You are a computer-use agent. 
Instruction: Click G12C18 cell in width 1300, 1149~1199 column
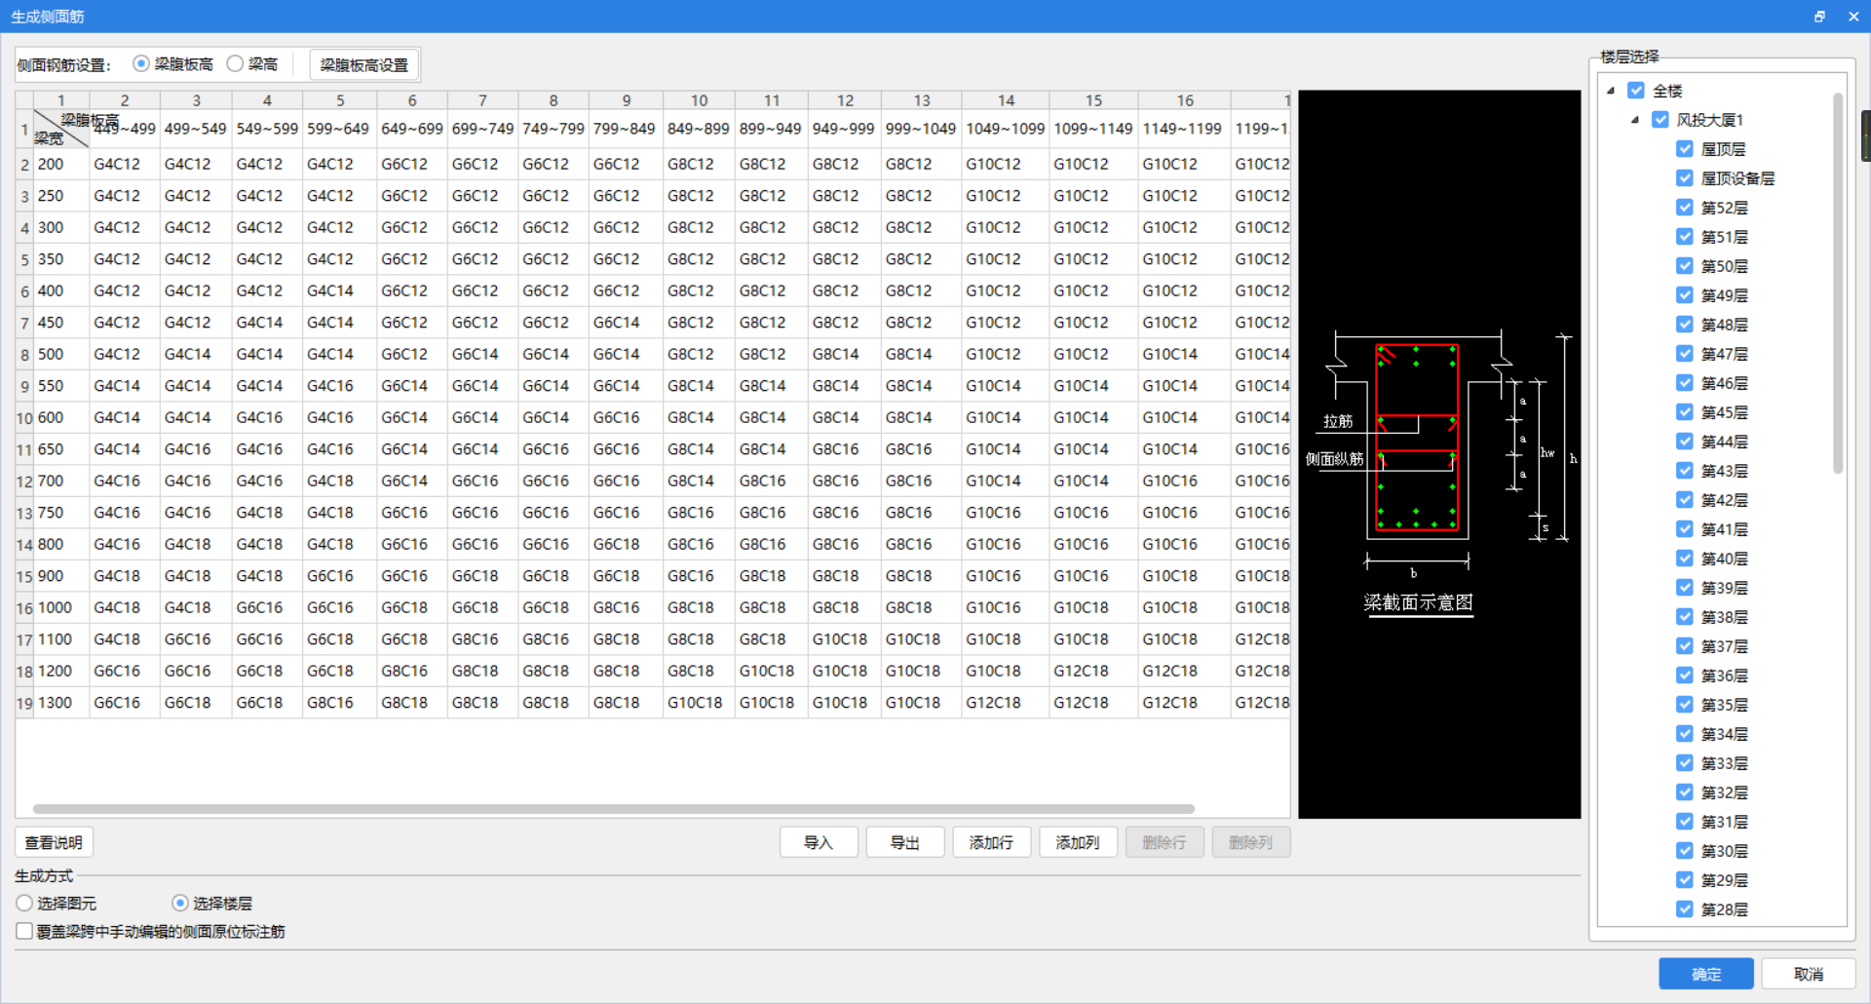click(1185, 703)
